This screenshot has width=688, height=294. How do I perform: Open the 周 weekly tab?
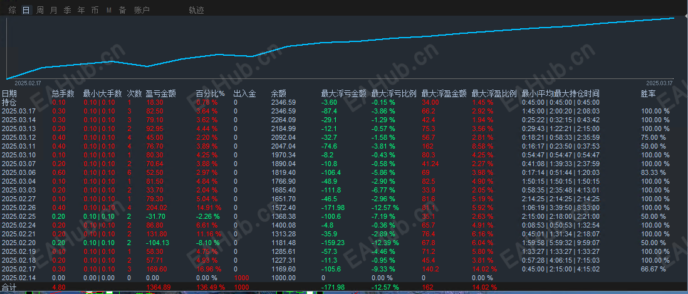pyautogui.click(x=40, y=10)
